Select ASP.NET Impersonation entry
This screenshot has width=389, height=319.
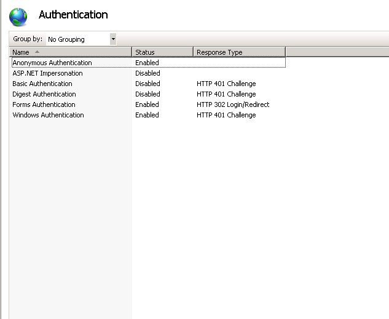coord(47,73)
